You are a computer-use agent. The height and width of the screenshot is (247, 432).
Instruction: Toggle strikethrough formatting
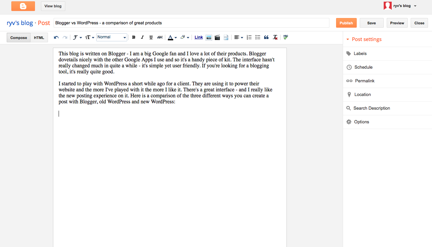click(x=160, y=37)
